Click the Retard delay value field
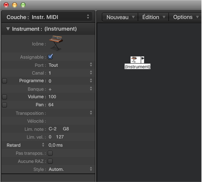Image resolution: width=202 pixels, height=182 pixels. click(x=56, y=145)
